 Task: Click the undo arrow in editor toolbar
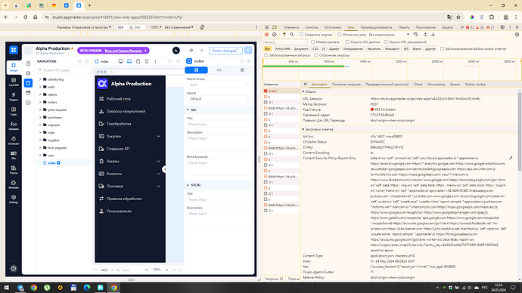[x=169, y=61]
